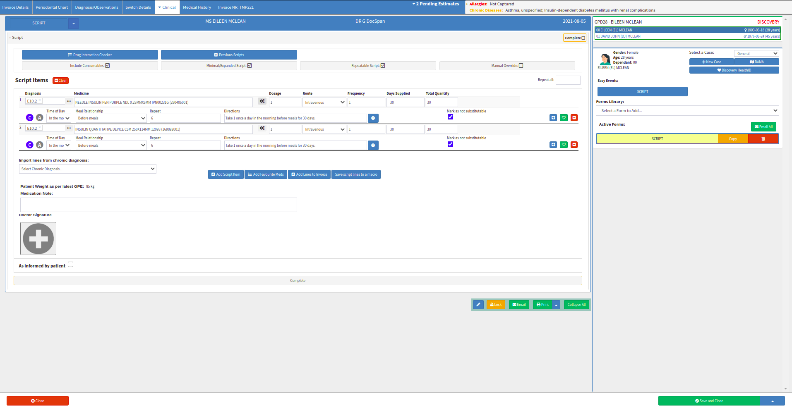The image size is (792, 408).
Task: Click the purple C circle on item 1
Action: [x=30, y=118]
